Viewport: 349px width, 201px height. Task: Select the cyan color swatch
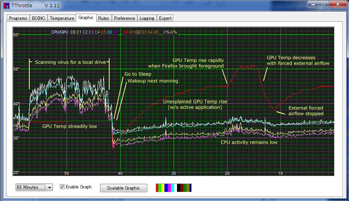(x=172, y=188)
